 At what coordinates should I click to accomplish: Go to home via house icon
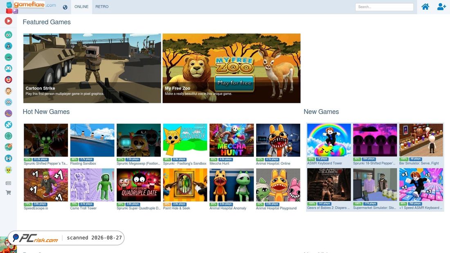coord(425,7)
